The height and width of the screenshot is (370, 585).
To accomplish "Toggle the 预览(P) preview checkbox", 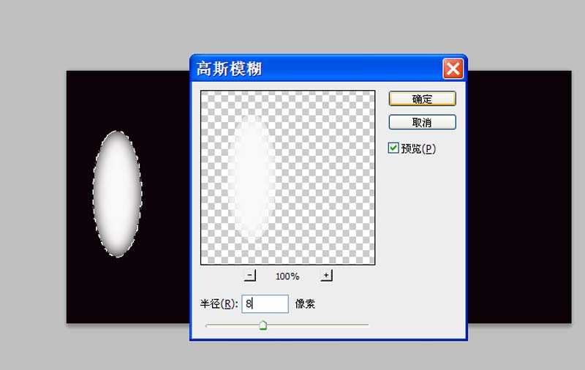I will coord(393,148).
